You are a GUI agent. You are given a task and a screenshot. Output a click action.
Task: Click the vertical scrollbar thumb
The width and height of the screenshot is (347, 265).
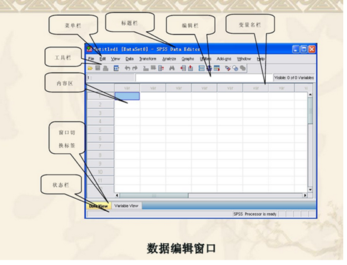click(x=310, y=111)
